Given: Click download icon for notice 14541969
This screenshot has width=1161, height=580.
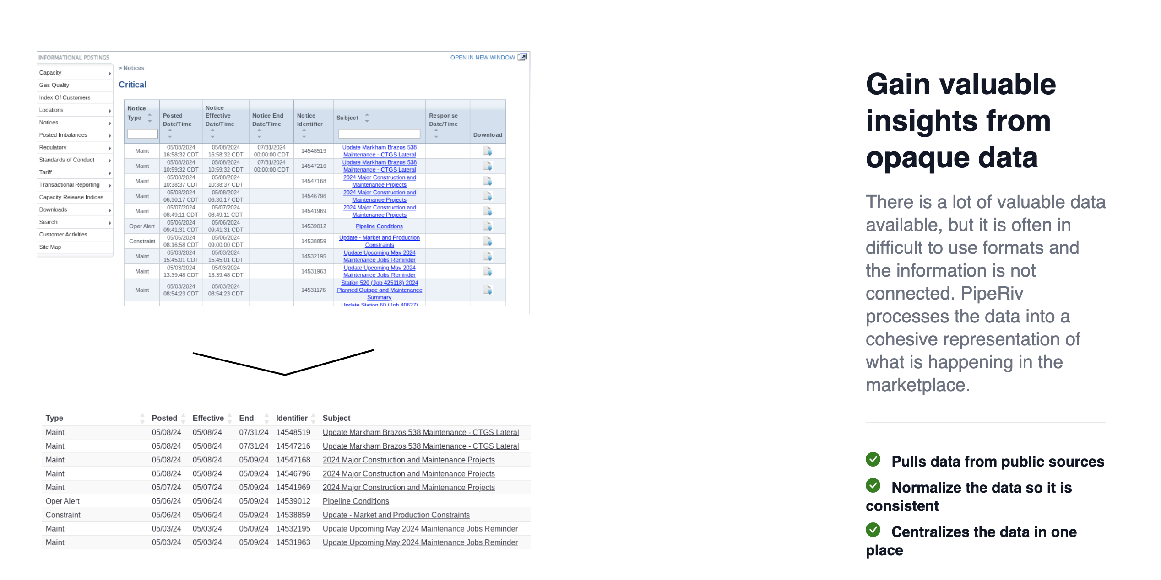Looking at the screenshot, I should [x=488, y=211].
